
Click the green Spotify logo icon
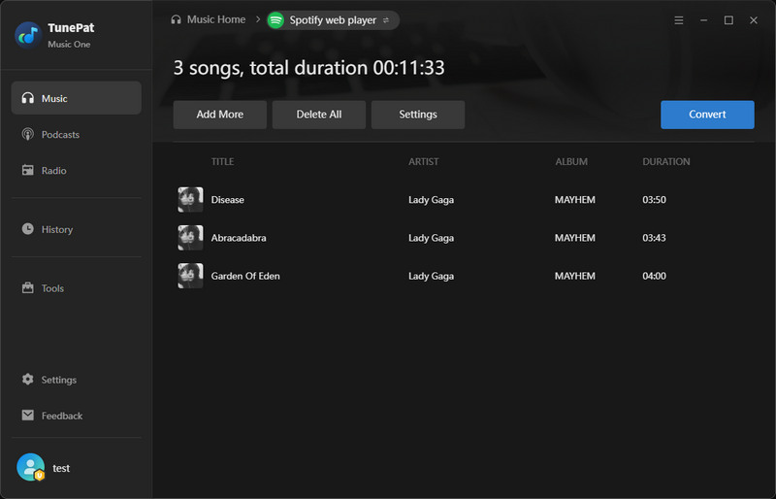point(275,20)
